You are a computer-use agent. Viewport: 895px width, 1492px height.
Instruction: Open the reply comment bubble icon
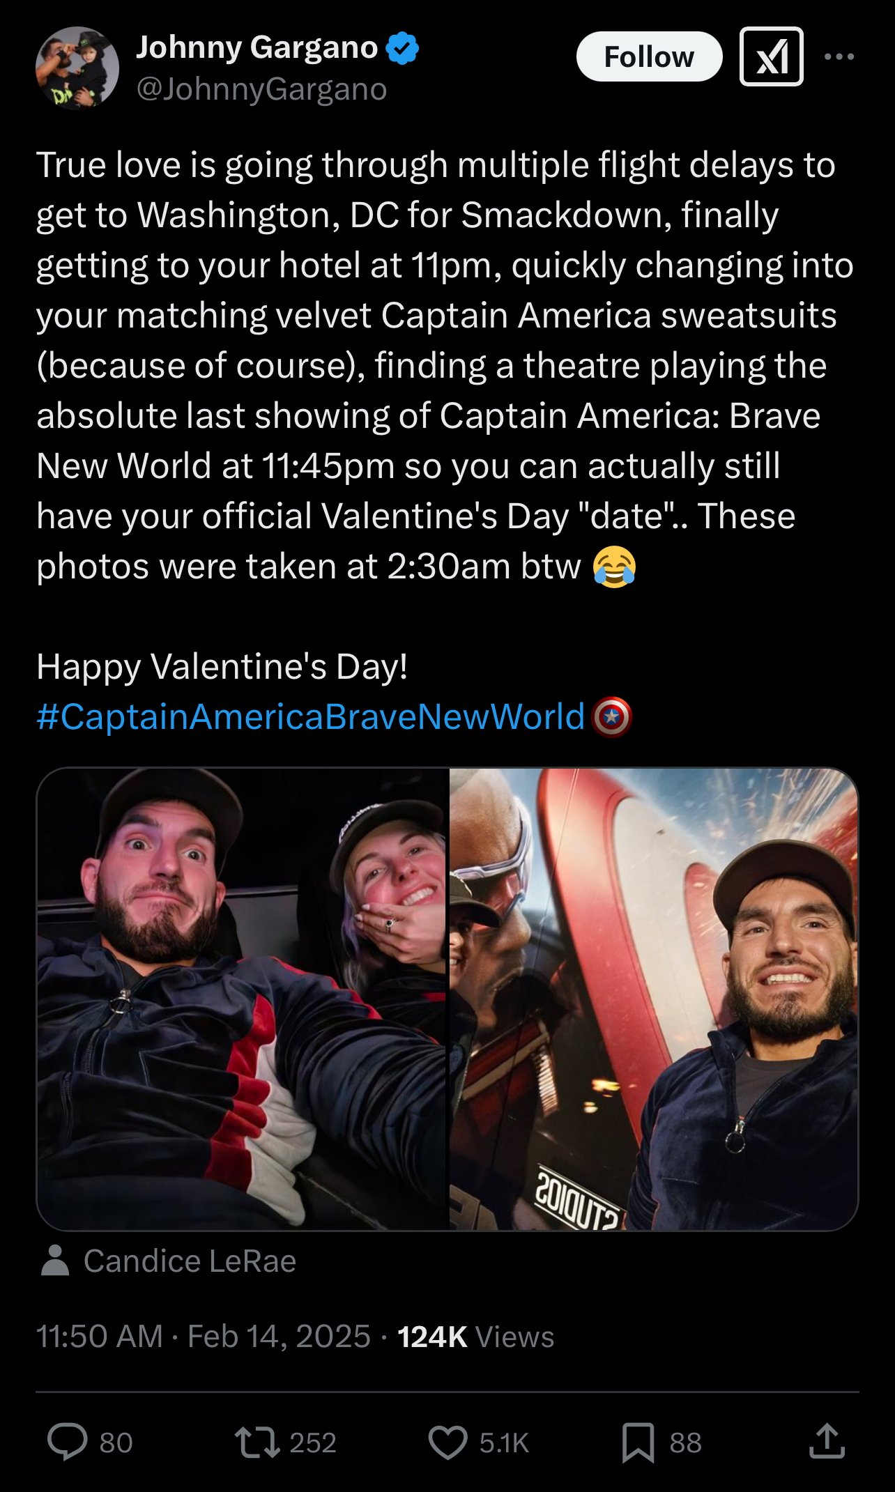(x=68, y=1442)
